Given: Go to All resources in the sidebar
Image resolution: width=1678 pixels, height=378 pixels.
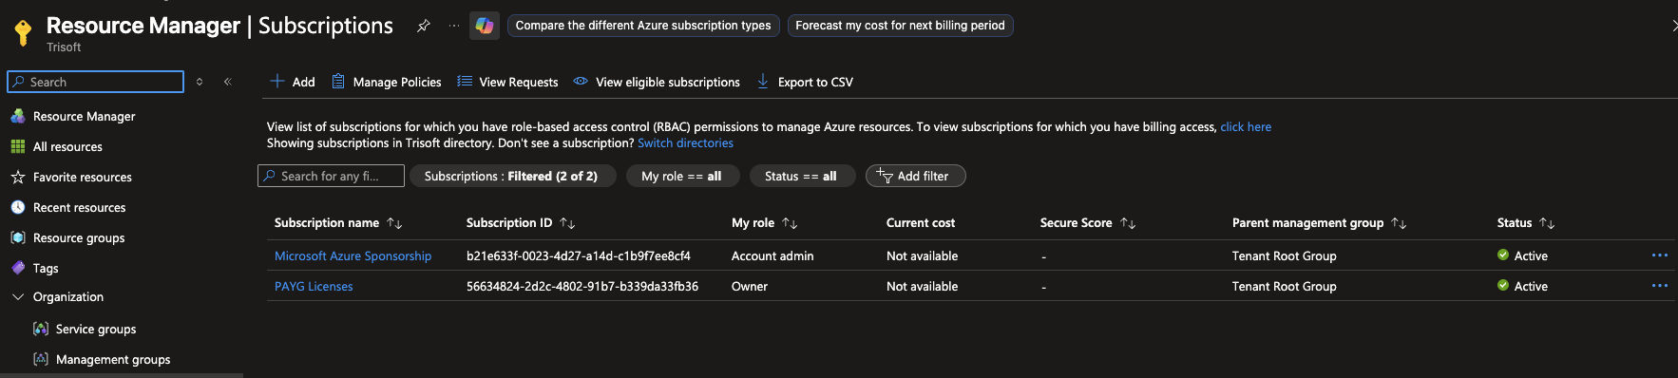Looking at the screenshot, I should (67, 146).
